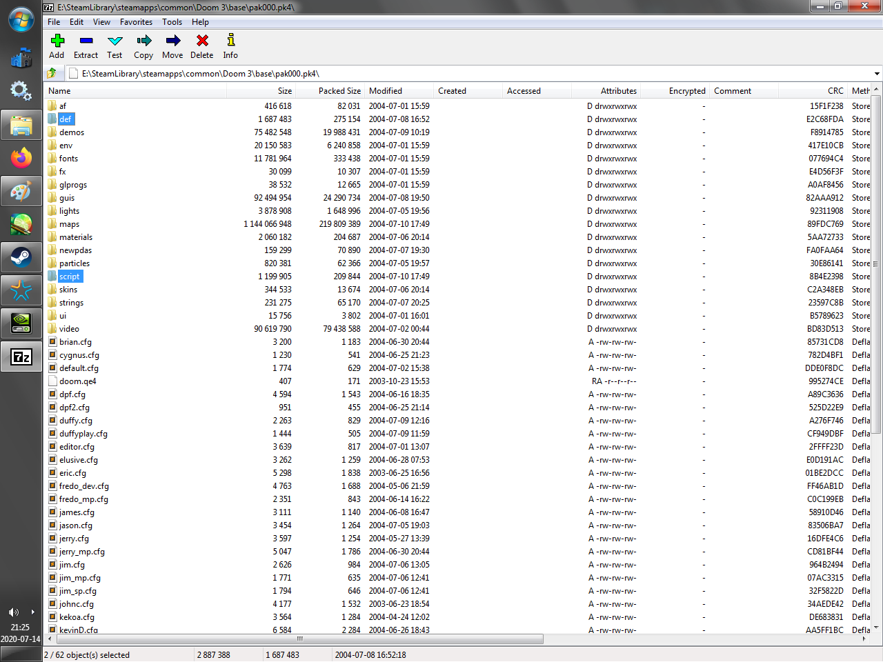Screen dimensions: 883x662
Task: Sort by the Packed Size column header
Action: pos(330,91)
